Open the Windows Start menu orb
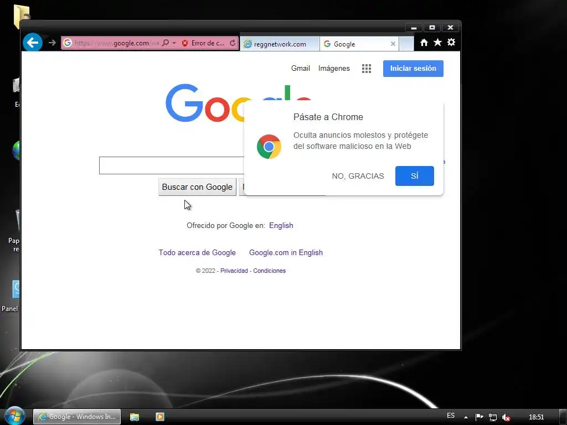This screenshot has width=567, height=425. tap(15, 416)
